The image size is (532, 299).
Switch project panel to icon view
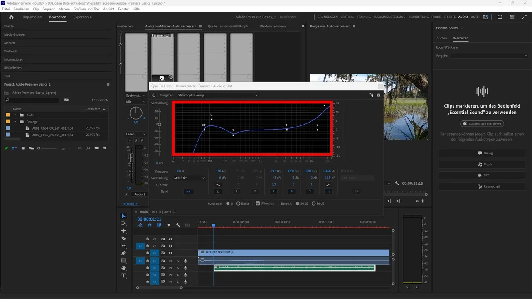23,148
